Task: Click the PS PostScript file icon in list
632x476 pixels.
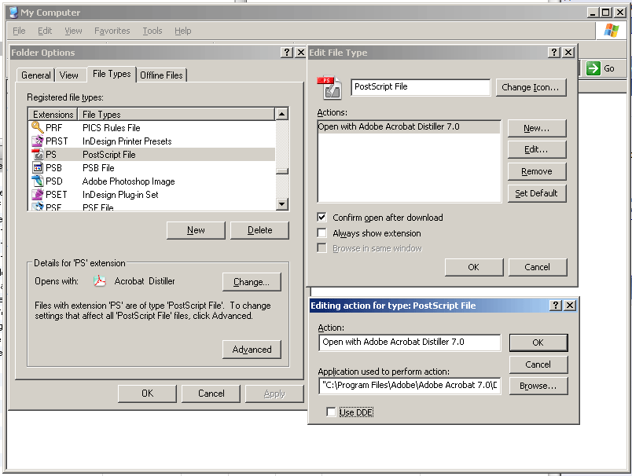Action: (x=38, y=154)
